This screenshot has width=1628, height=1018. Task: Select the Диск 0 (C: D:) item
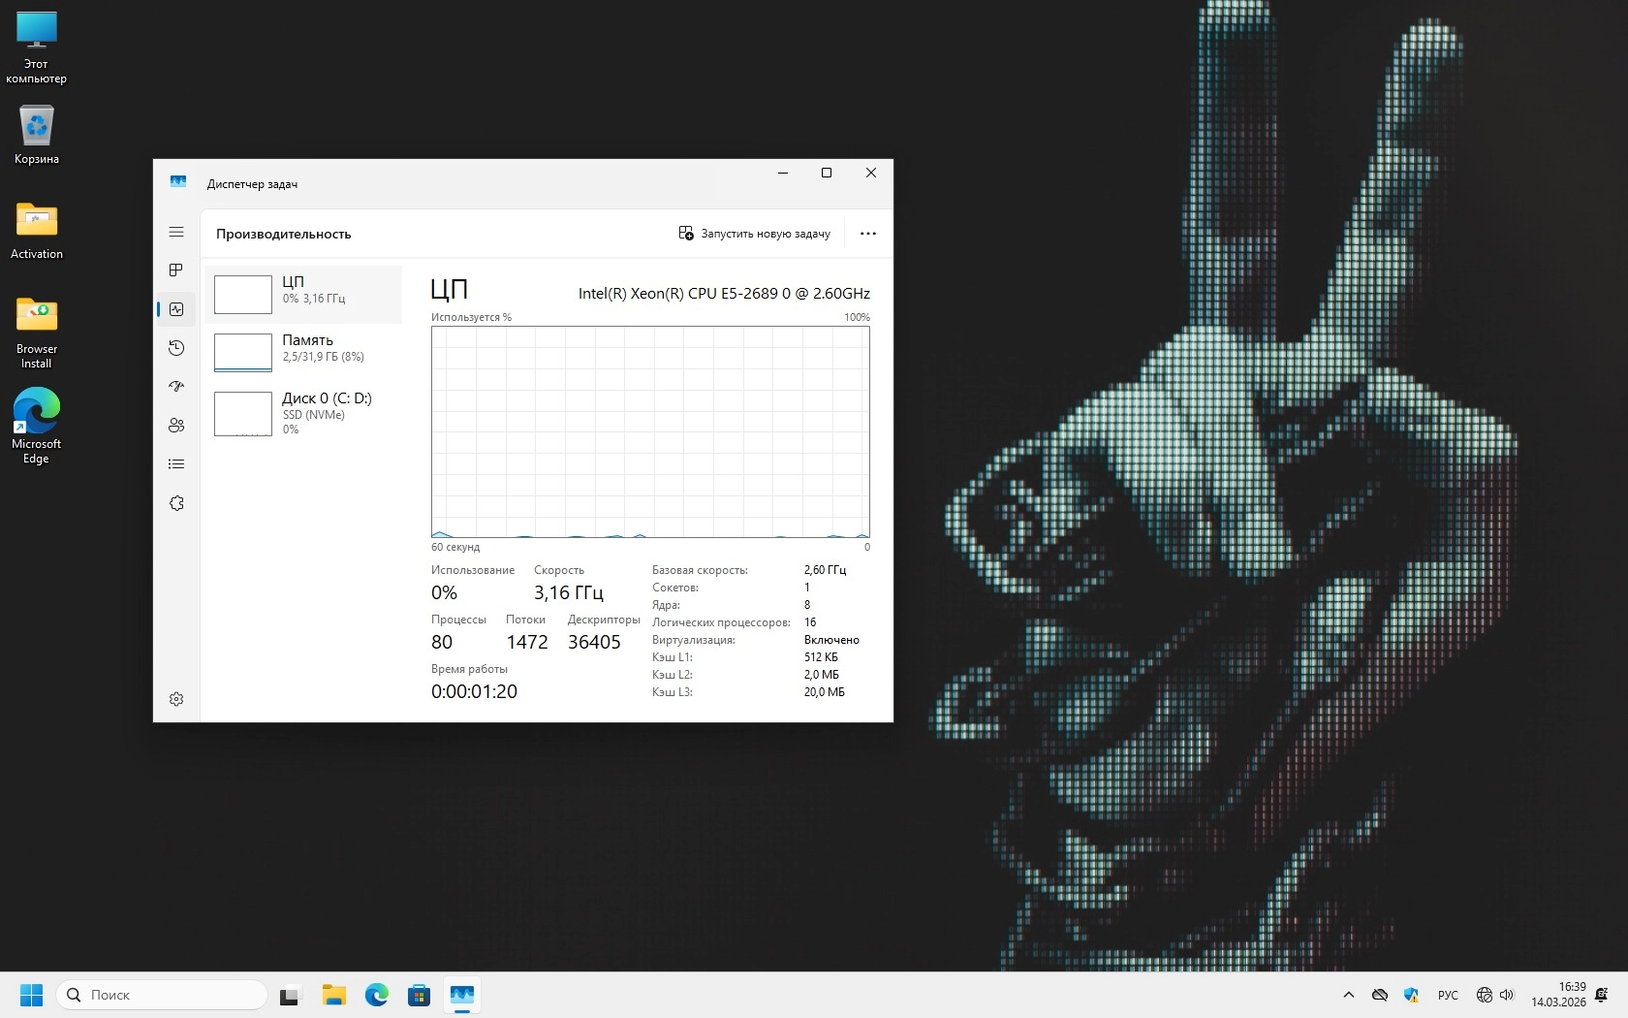point(303,413)
